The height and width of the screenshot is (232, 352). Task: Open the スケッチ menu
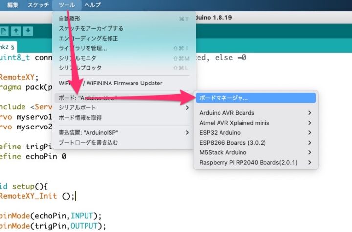38,5
